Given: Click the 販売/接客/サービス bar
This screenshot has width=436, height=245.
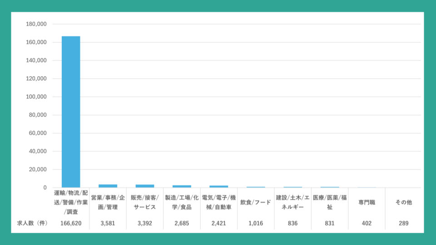Looking at the screenshot, I should 145,186.
